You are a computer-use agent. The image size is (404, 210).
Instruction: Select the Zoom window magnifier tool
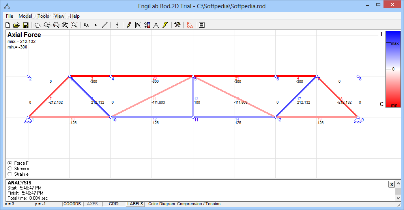point(56,25)
